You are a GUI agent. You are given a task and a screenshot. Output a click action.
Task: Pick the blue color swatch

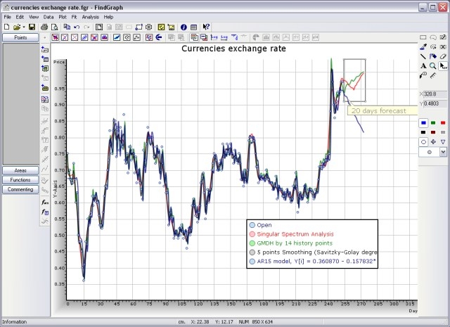pyautogui.click(x=423, y=122)
